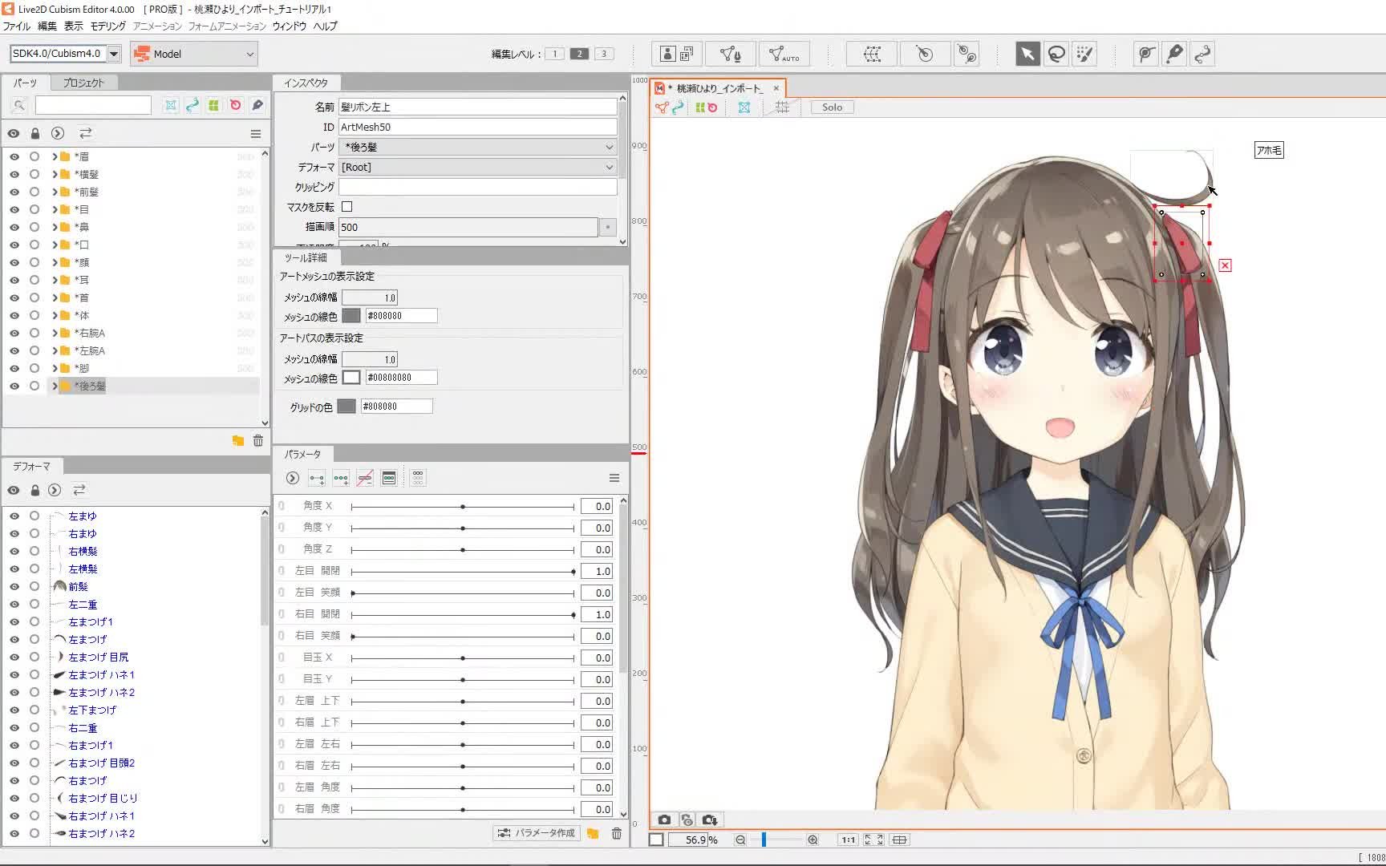The image size is (1386, 866).
Task: Click the Solo button above the canvas
Action: click(831, 107)
